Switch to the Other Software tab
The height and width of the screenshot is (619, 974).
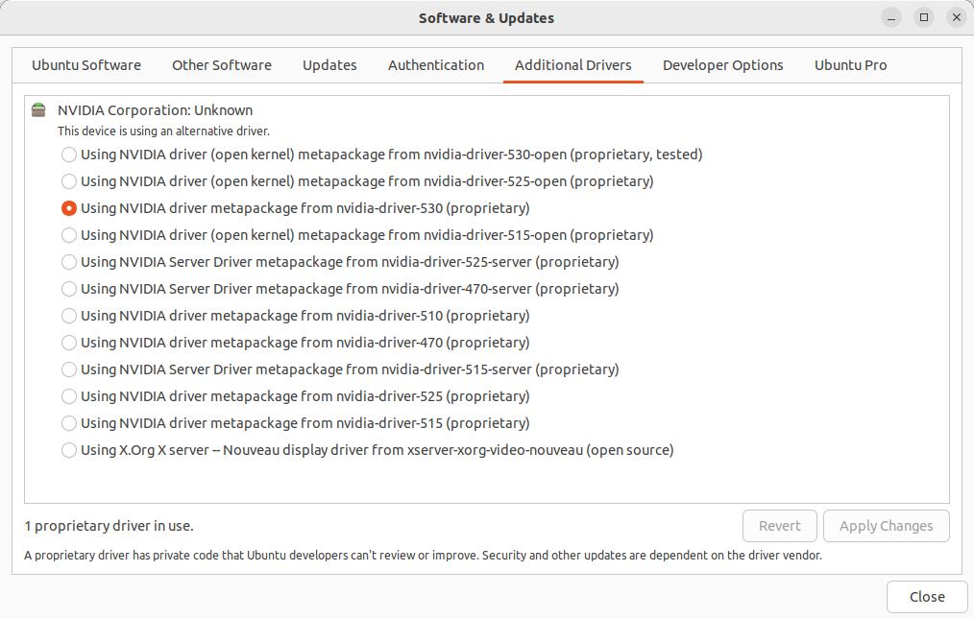point(222,65)
